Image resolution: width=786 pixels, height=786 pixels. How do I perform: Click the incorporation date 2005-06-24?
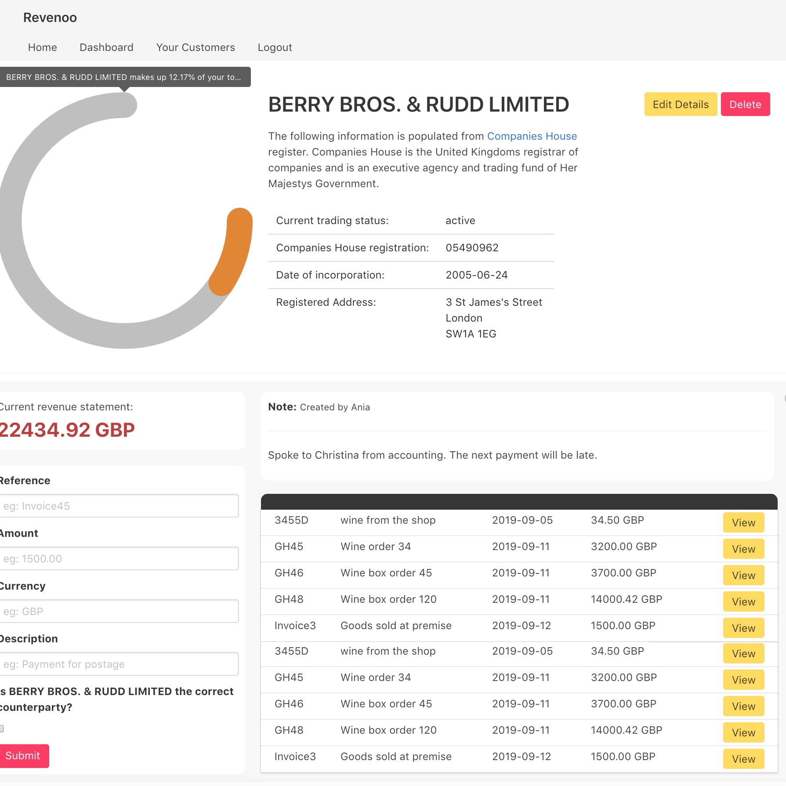(x=476, y=275)
